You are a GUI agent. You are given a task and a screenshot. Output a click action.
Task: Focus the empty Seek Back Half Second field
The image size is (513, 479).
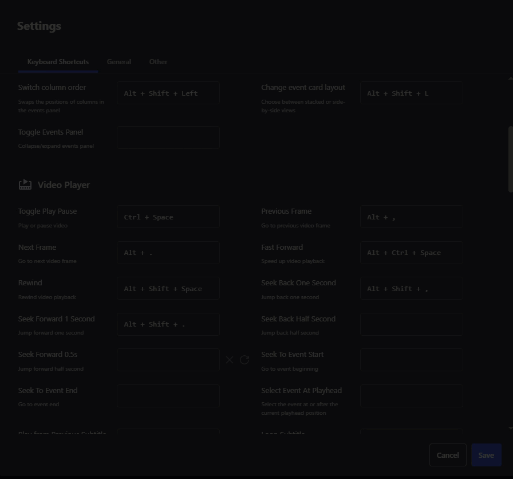coord(411,324)
